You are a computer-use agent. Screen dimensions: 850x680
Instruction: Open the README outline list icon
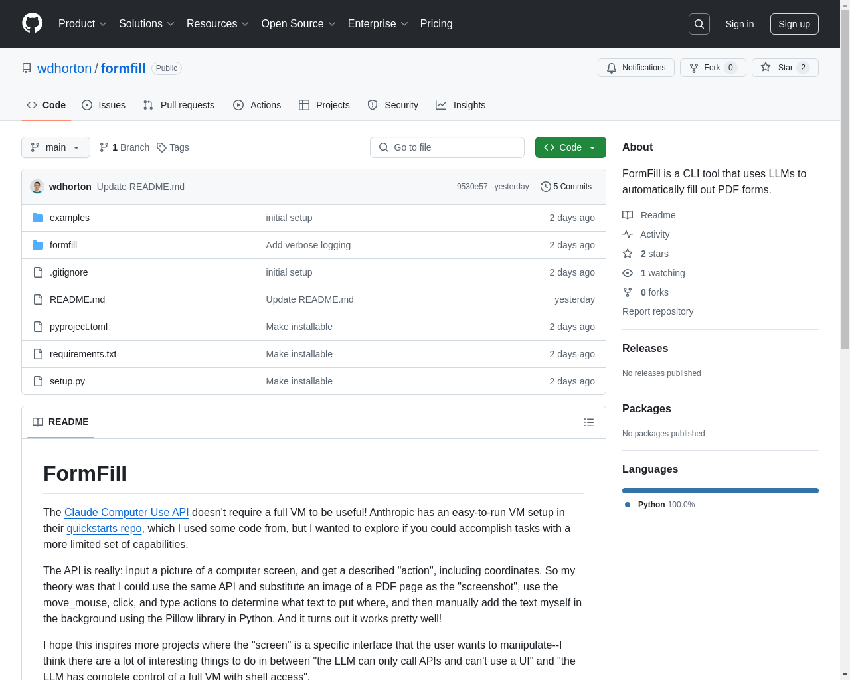(589, 422)
